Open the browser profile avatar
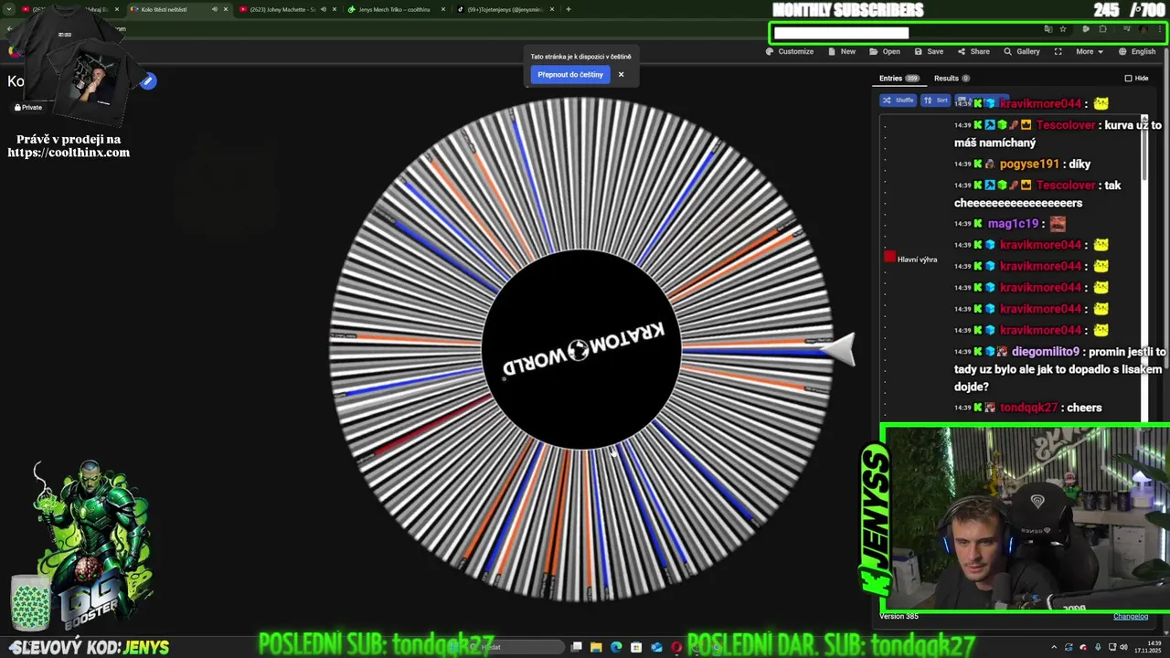Image resolution: width=1170 pixels, height=658 pixels. (x=1143, y=29)
